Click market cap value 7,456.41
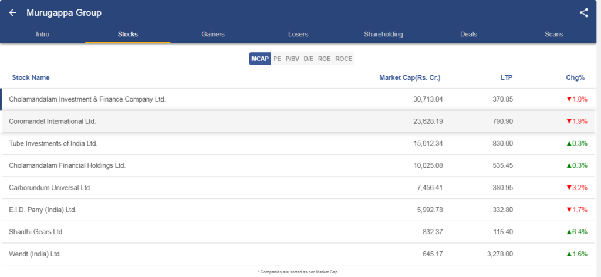Viewport: 601px width, 277px height. point(430,188)
